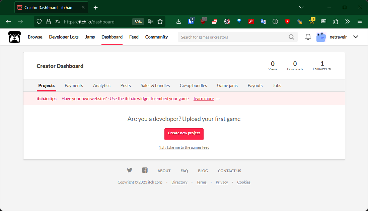Open the notifications bell

point(308,37)
